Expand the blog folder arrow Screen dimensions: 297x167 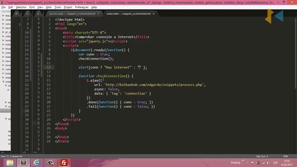tap(3, 49)
